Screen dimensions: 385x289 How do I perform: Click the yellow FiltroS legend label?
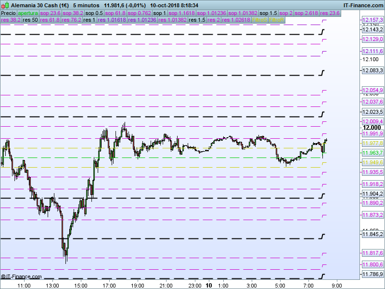pyautogui.click(x=259, y=20)
